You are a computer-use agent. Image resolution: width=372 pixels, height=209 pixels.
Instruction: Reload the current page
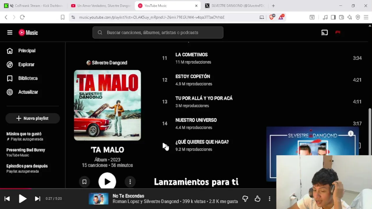click(x=22, y=17)
